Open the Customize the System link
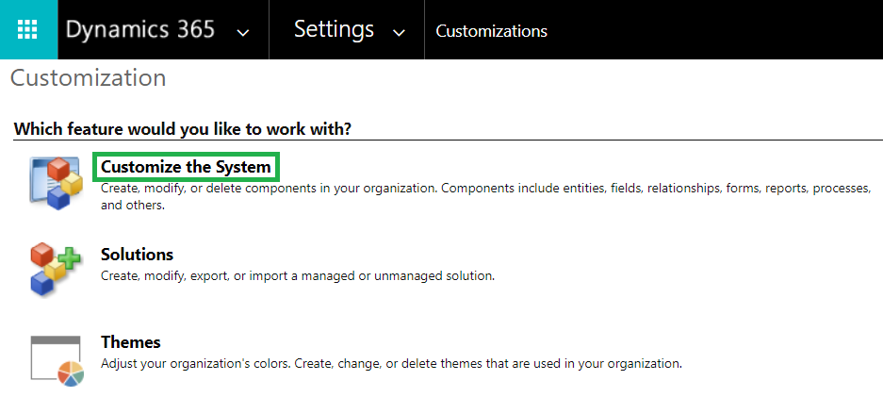 click(186, 167)
